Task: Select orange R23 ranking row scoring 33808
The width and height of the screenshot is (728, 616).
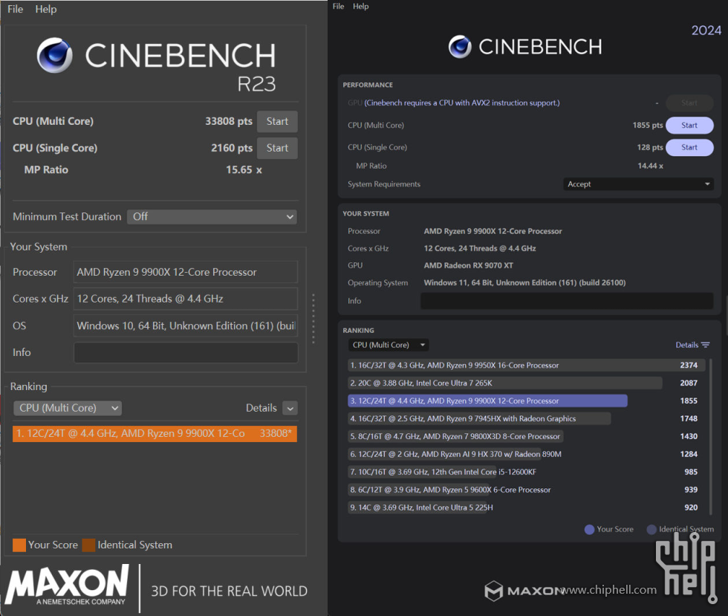Action: click(x=155, y=434)
